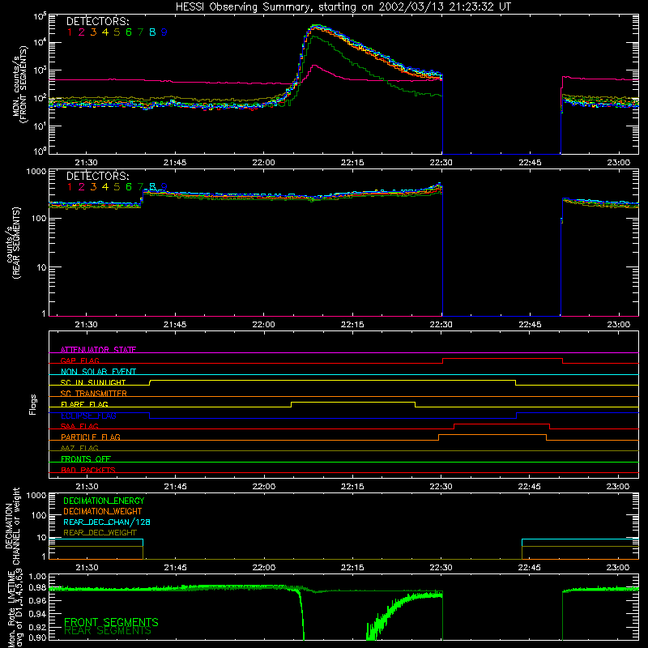The image size is (648, 648).
Task: Click the counts/s (REAR SEGMENTS) axis label
Action: (14, 242)
